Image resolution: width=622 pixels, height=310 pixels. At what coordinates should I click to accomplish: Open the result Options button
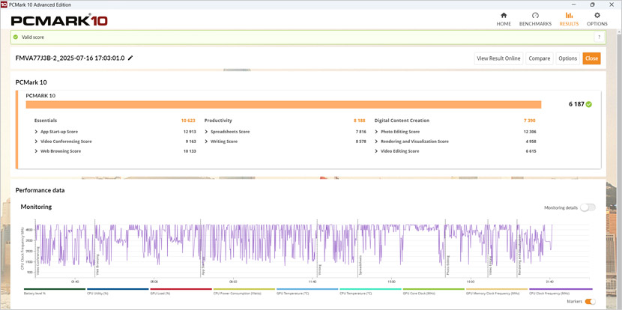(x=567, y=58)
